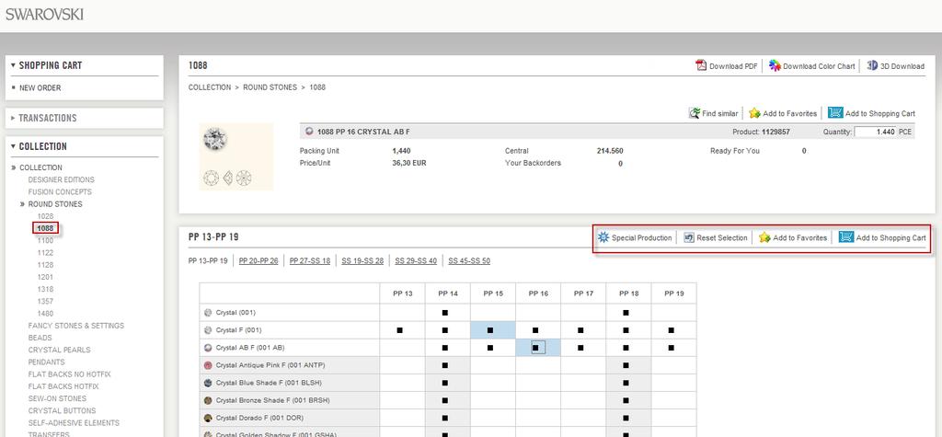The image size is (942, 437).
Task: Open Fusion Concepts category
Action: [x=60, y=191]
